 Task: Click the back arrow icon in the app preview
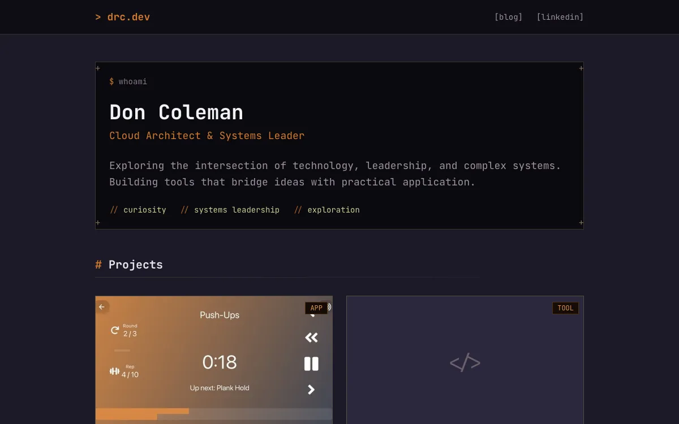[102, 307]
